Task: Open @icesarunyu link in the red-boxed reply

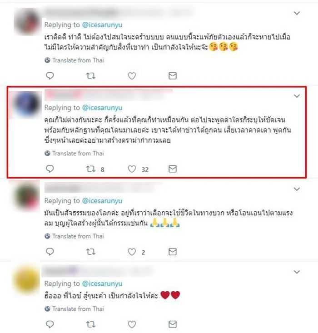Action: [x=102, y=108]
